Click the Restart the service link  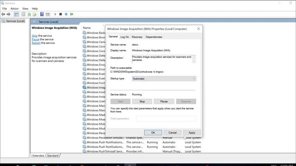pos(36,43)
